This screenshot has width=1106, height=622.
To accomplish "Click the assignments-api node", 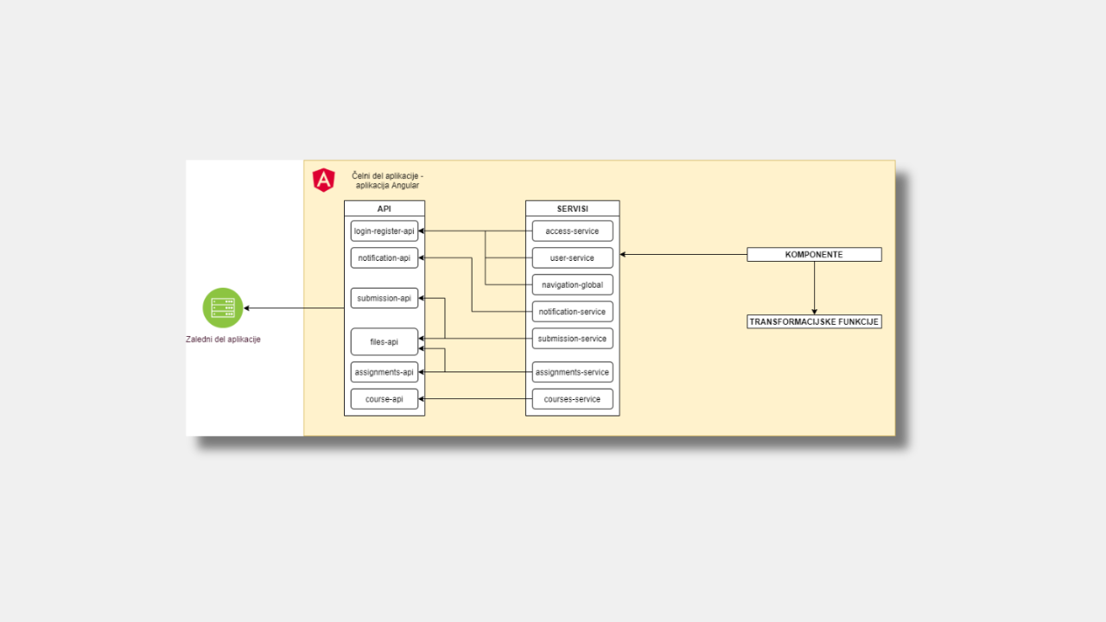I will 385,372.
